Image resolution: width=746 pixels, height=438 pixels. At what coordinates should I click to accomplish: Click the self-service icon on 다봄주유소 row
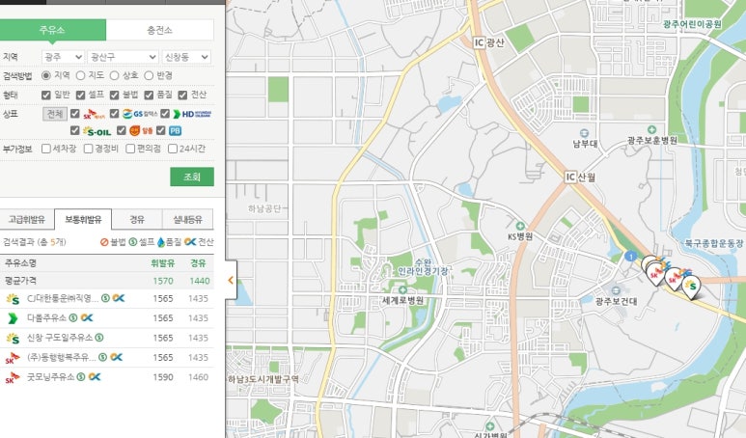pyautogui.click(x=72, y=317)
